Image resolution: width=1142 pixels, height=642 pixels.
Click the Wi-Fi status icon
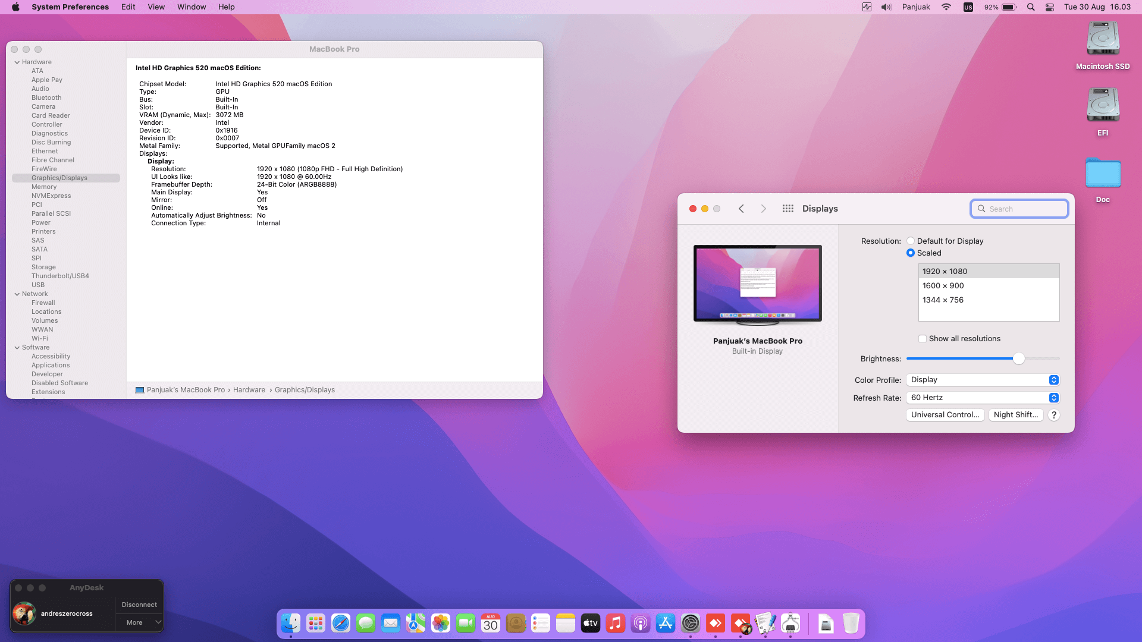pos(946,7)
